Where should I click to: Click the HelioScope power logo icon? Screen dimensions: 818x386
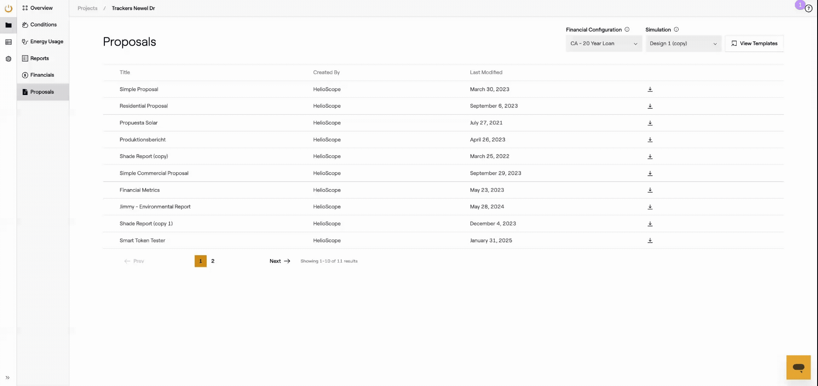pos(8,8)
